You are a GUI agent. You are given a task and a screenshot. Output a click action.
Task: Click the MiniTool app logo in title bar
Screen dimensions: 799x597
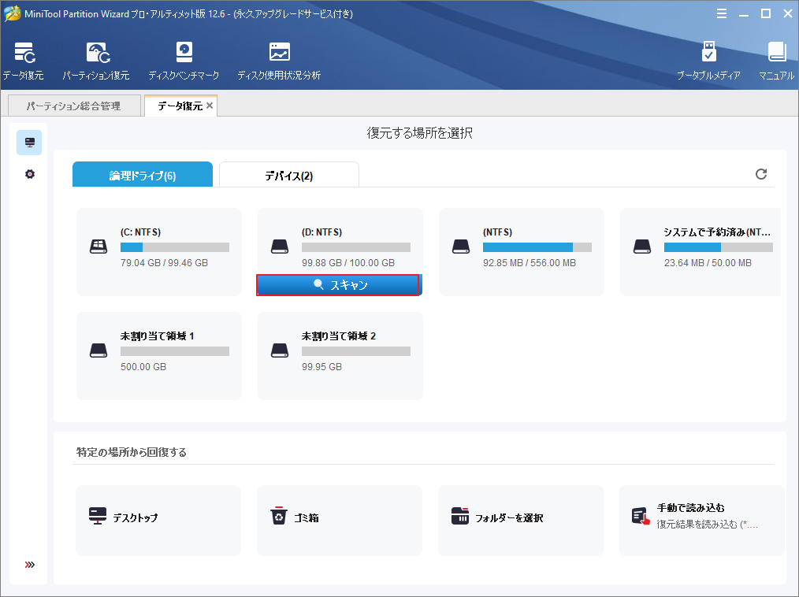[13, 13]
